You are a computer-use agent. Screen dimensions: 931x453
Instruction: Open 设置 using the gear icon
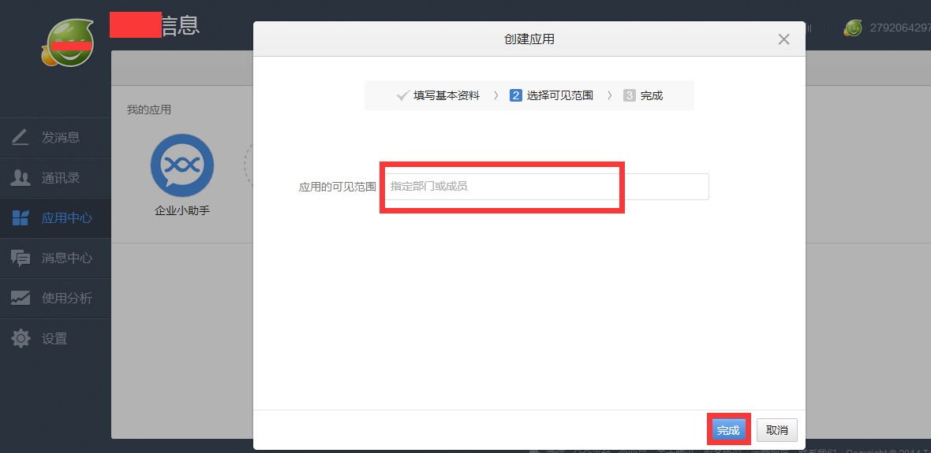click(x=21, y=339)
